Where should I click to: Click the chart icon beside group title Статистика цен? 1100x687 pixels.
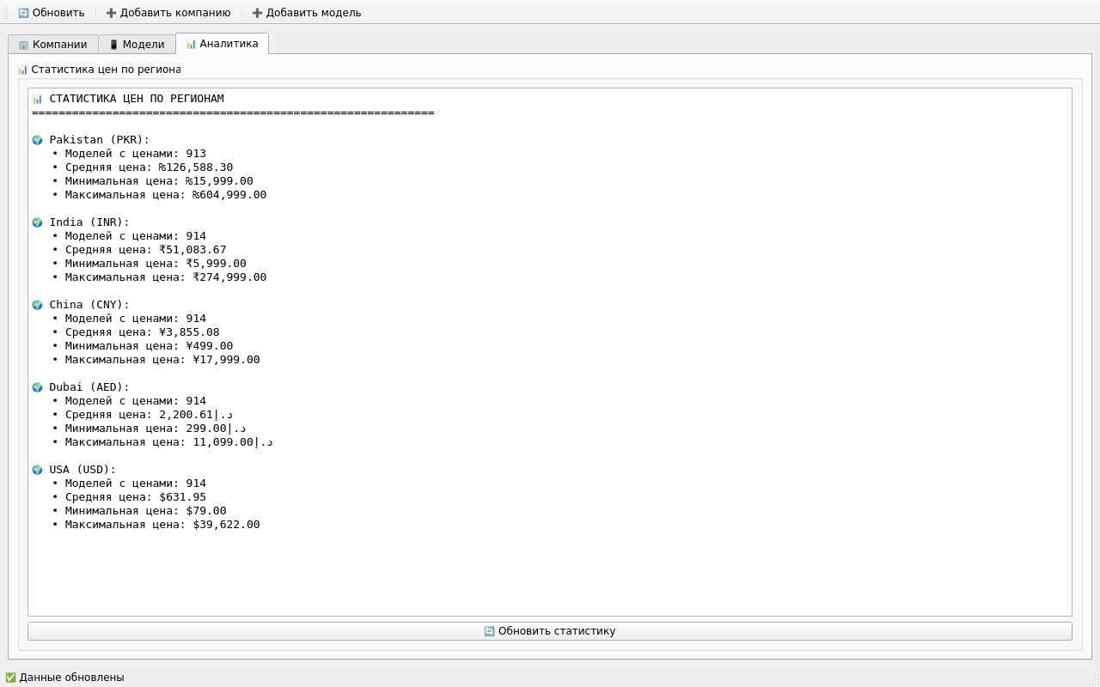(22, 70)
